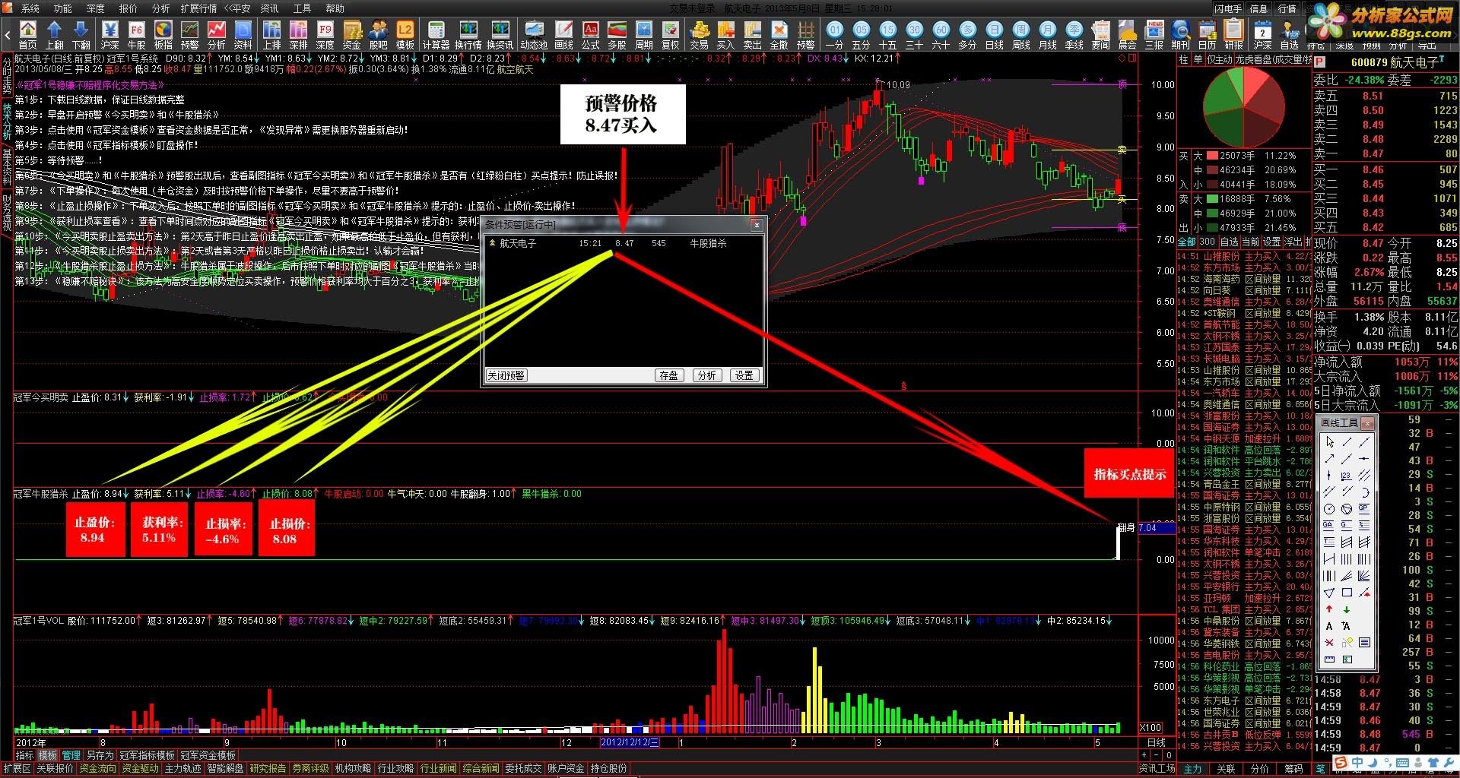Screen dimensions: 1460x778
Task: Open the 板指 sector index icon
Action: (163, 34)
